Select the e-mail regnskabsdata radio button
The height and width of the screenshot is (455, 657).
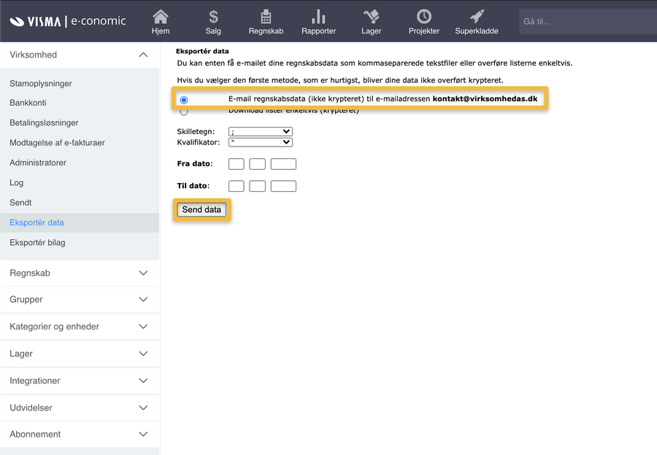tap(184, 100)
